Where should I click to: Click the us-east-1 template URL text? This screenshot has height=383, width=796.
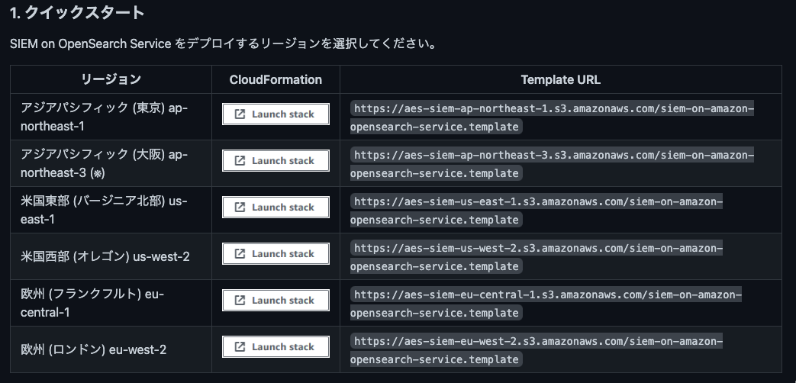[x=537, y=211]
